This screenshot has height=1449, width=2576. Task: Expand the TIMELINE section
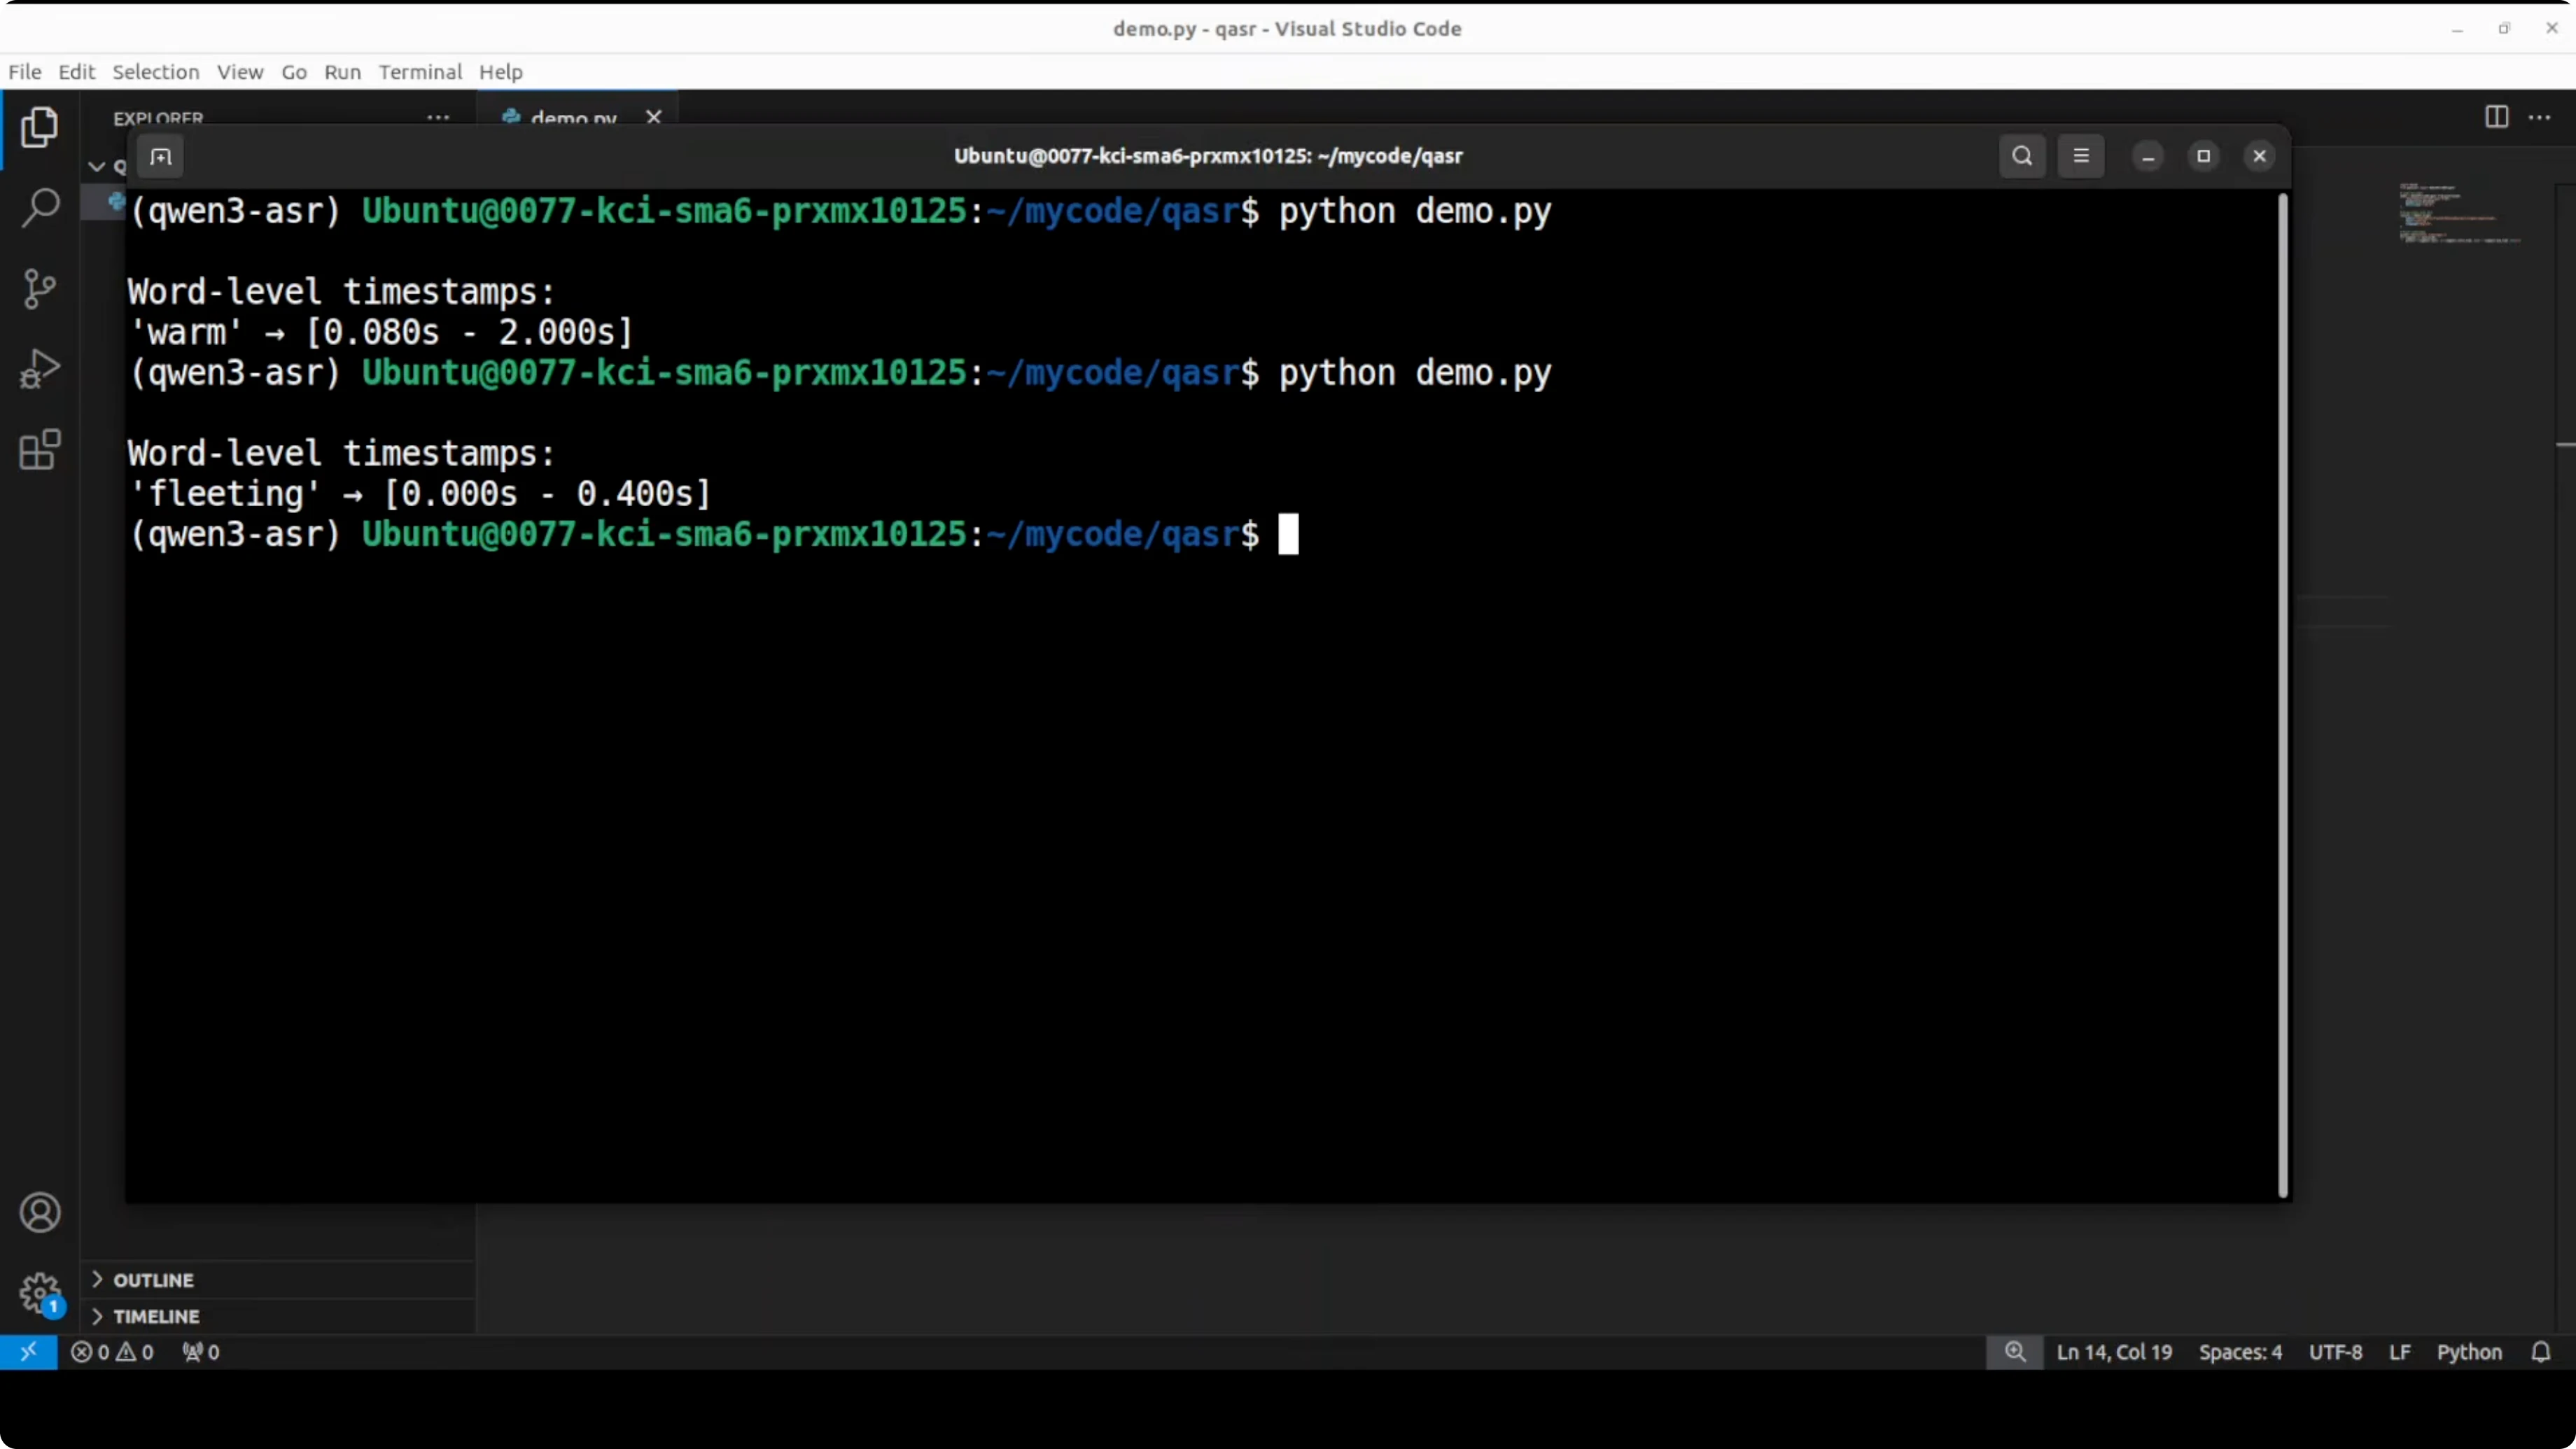(156, 1316)
